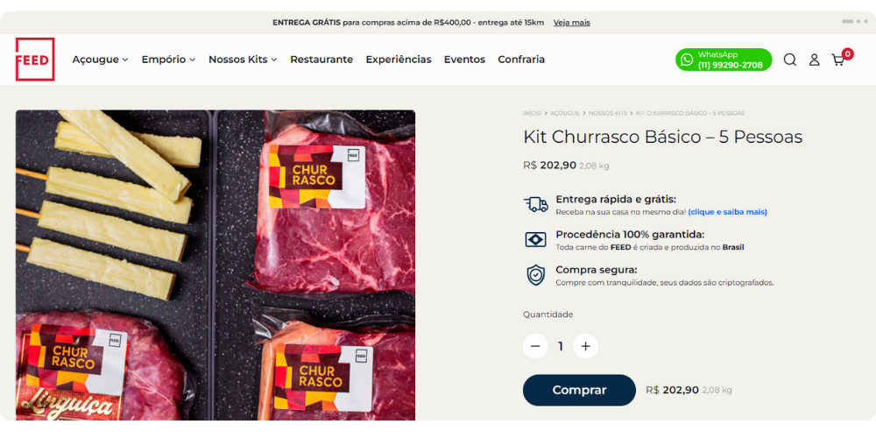Open the user account icon
Image resolution: width=876 pixels, height=438 pixels.
pyautogui.click(x=814, y=60)
